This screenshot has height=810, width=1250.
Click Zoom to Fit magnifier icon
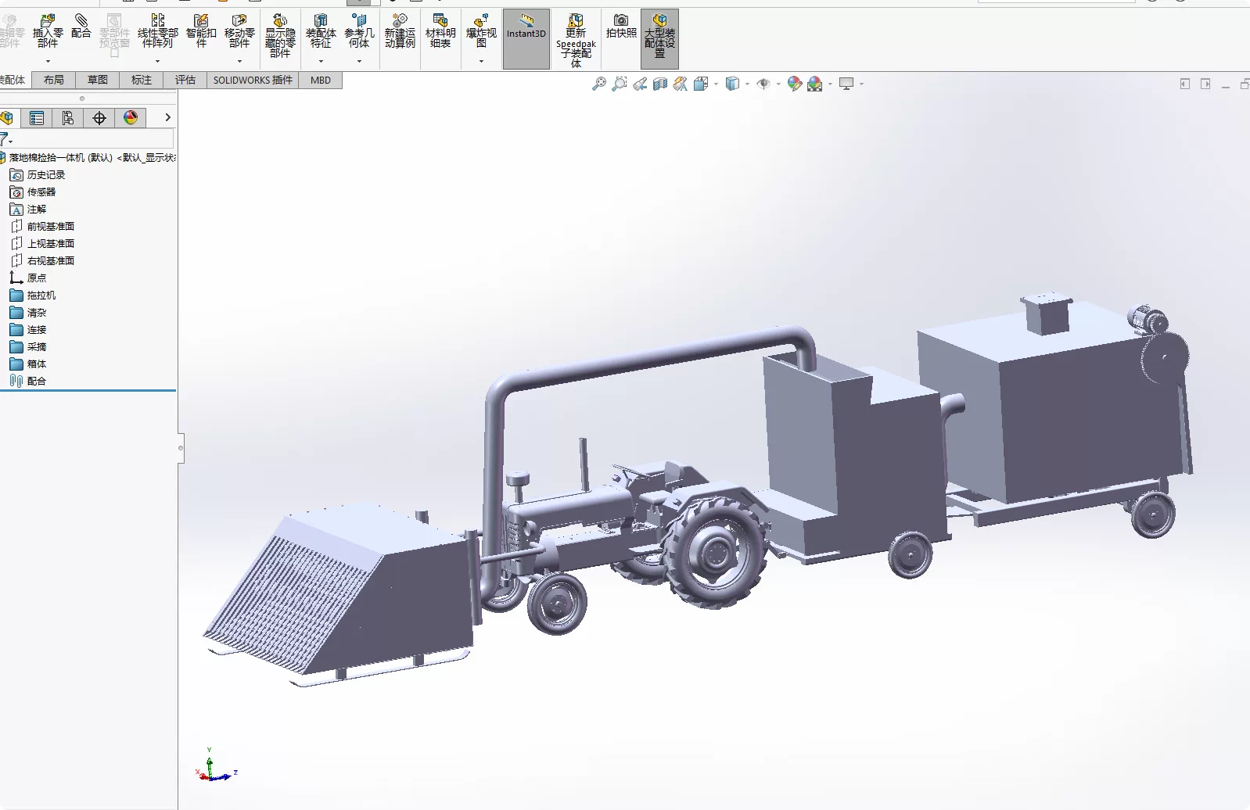pos(599,84)
